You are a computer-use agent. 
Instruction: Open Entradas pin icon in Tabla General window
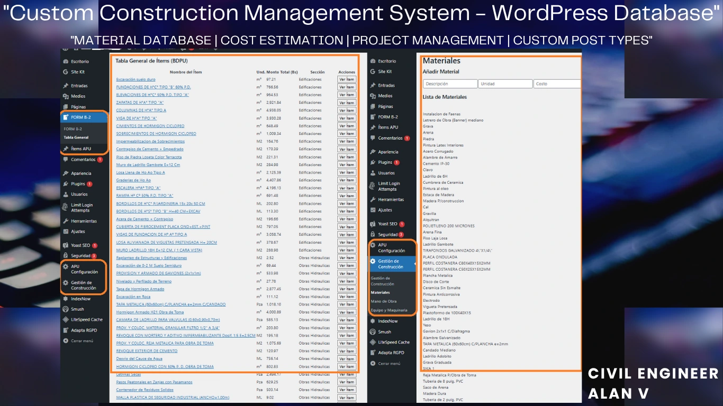pyautogui.click(x=66, y=86)
